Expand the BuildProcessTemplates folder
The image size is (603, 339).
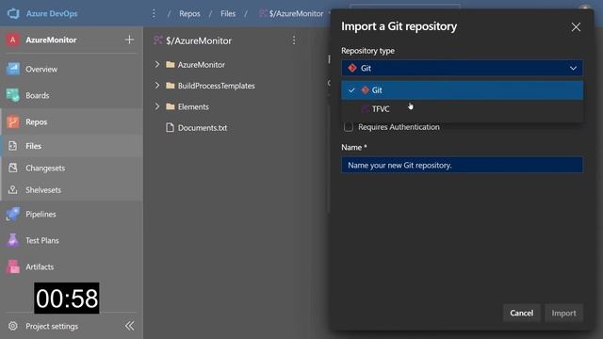[157, 86]
